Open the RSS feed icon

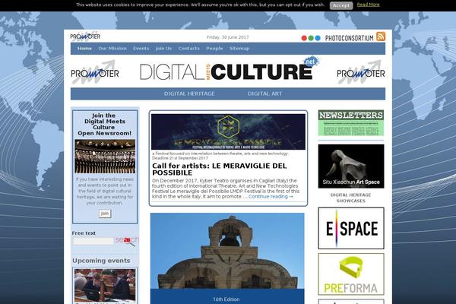(381, 36)
